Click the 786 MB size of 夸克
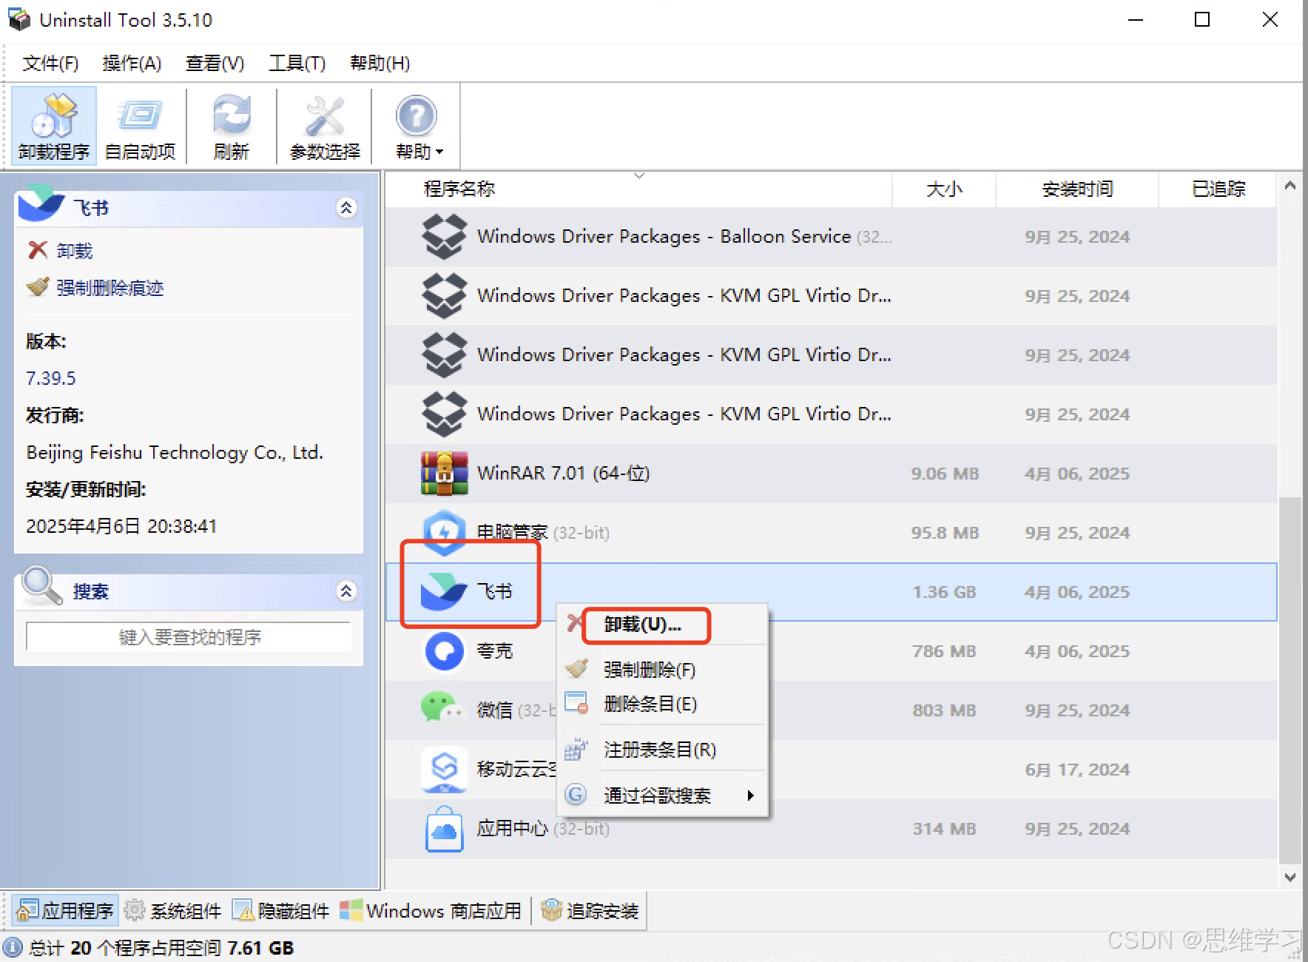This screenshot has width=1308, height=962. (x=944, y=651)
